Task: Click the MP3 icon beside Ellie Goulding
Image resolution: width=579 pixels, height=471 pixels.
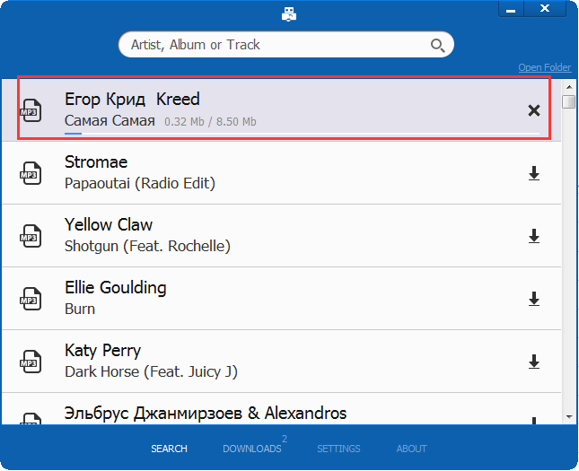Action: tap(31, 299)
